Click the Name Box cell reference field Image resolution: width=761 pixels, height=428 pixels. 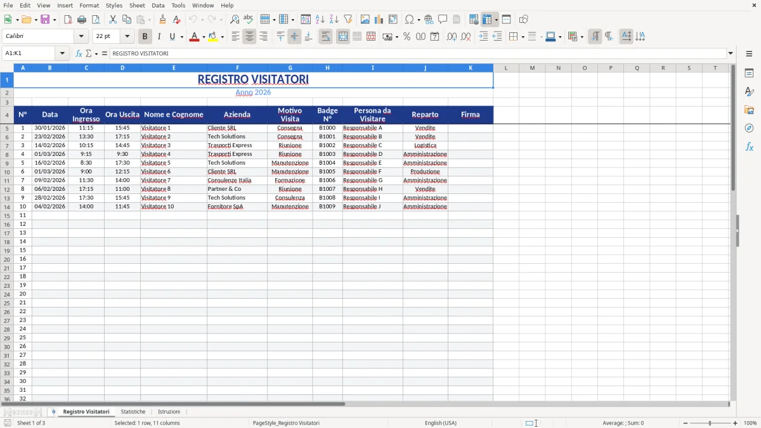(x=30, y=53)
